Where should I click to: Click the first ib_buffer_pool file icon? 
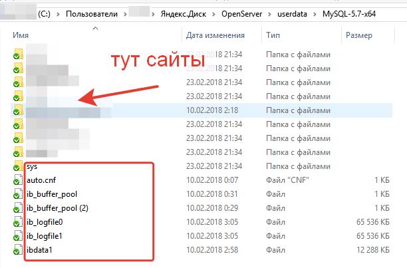[18, 194]
